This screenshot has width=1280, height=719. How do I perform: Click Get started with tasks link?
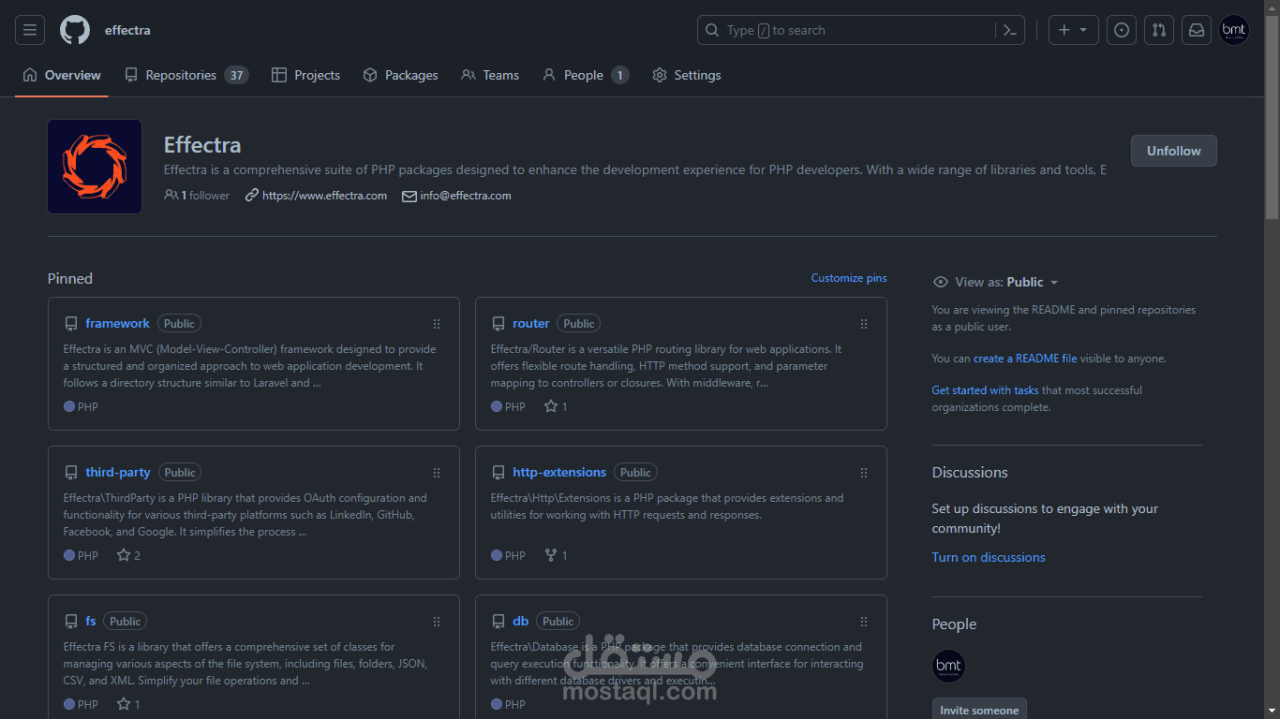[x=985, y=390]
